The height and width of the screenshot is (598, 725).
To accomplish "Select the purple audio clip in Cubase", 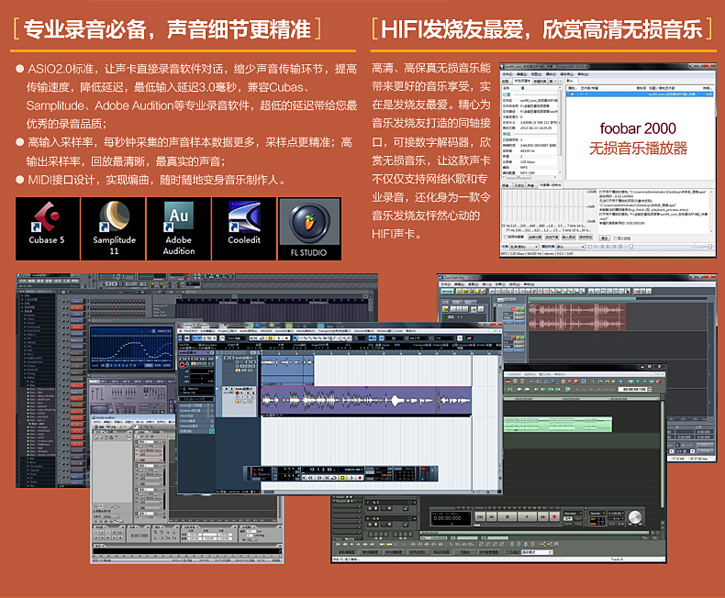I will (x=366, y=401).
